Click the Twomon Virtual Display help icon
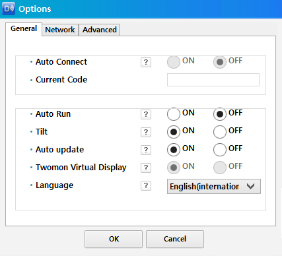The width and height of the screenshot is (282, 256). [x=146, y=168]
